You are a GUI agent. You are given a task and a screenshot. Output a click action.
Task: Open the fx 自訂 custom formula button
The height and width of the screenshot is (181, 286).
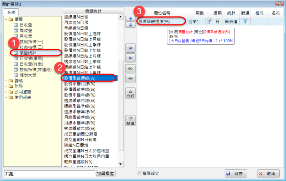pyautogui.click(x=130, y=93)
